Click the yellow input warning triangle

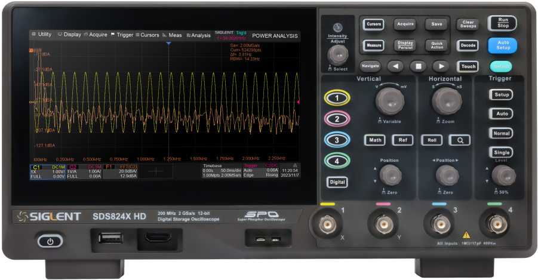[x=466, y=235]
